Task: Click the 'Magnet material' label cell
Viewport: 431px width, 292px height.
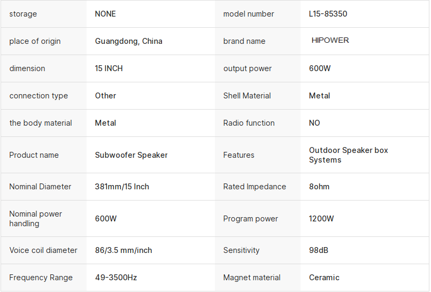Action: [251, 278]
